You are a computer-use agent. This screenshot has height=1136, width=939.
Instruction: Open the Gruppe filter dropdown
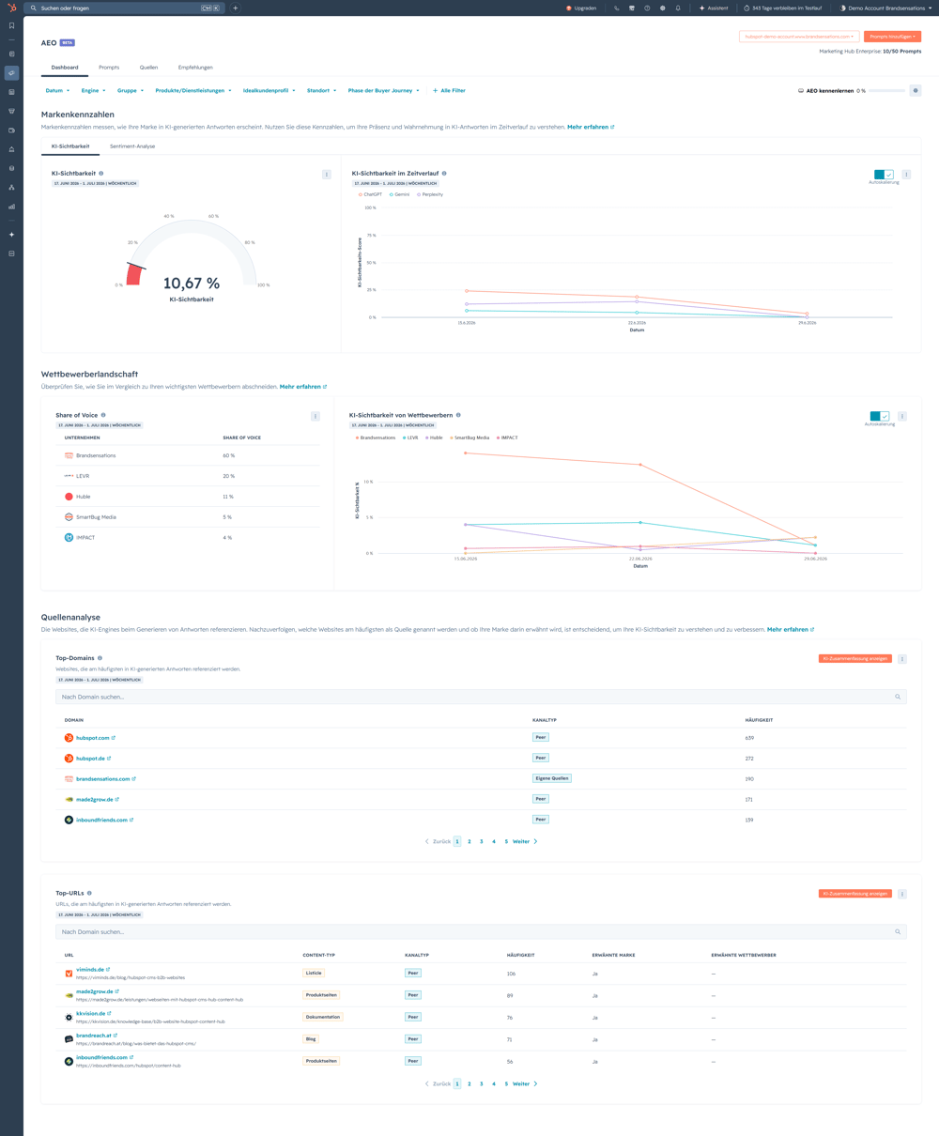click(131, 91)
